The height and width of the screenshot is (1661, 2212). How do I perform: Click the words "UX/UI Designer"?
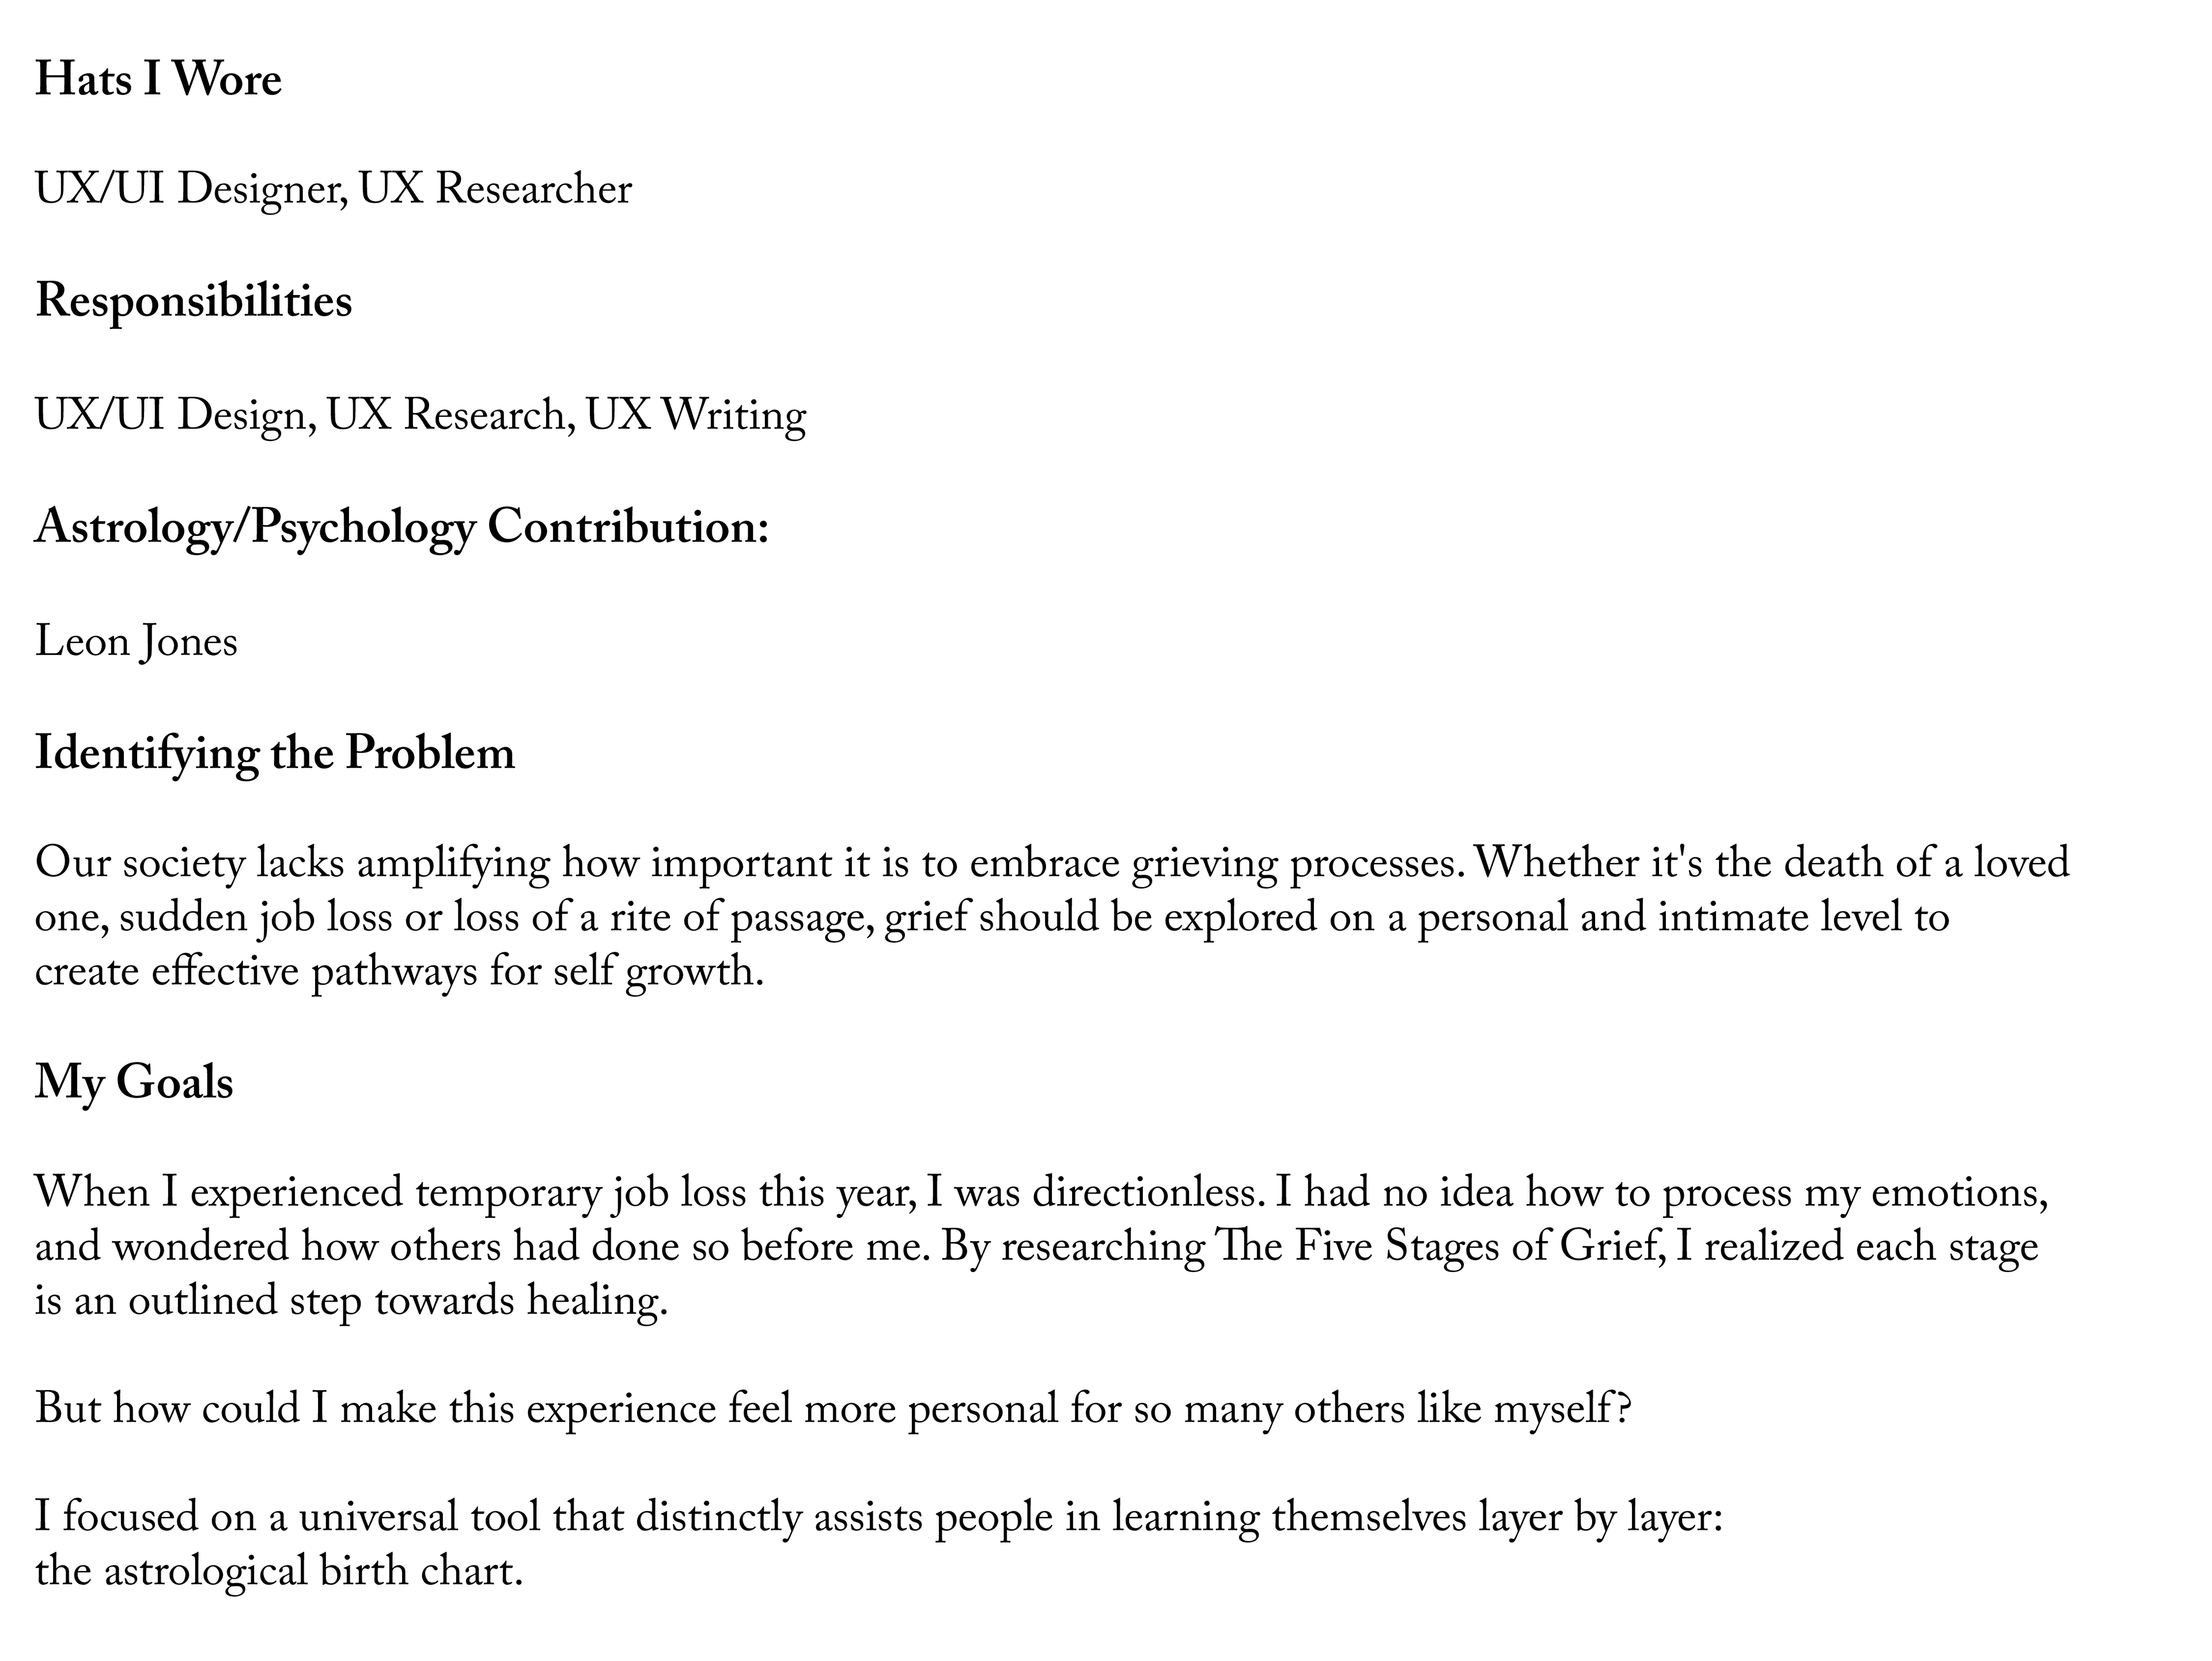(190, 190)
